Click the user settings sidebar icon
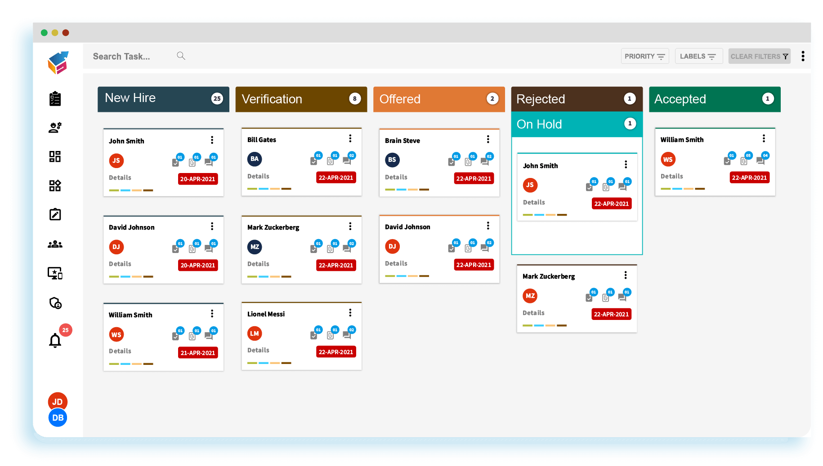 [55, 128]
